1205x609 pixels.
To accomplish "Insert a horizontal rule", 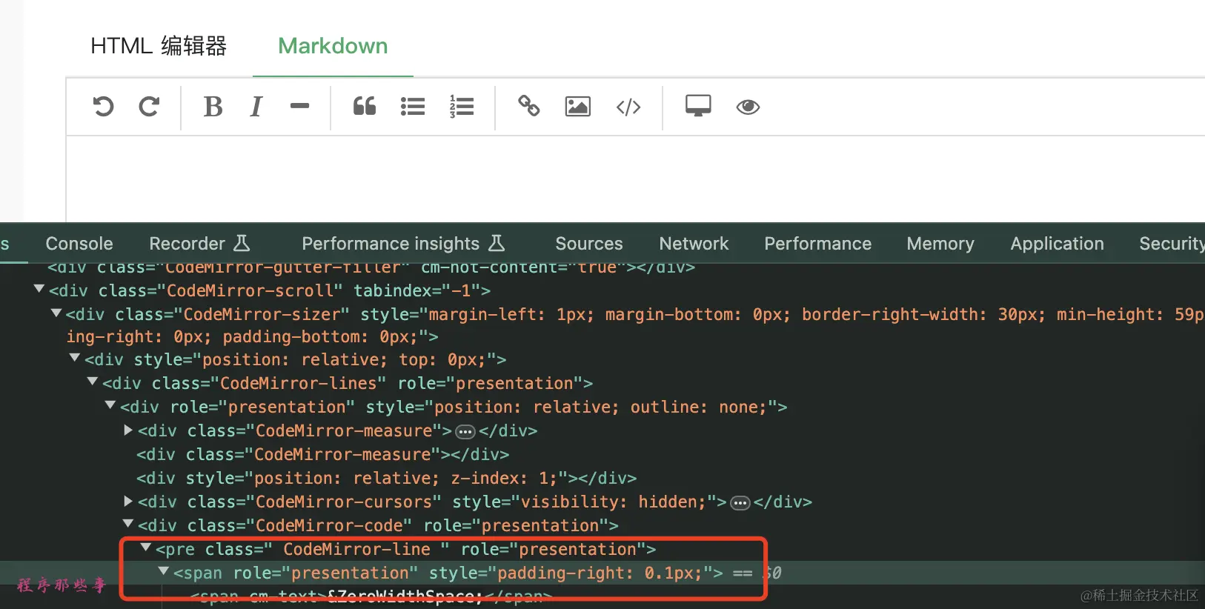I will (x=299, y=106).
